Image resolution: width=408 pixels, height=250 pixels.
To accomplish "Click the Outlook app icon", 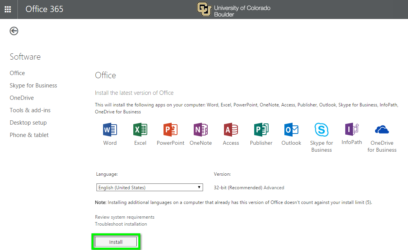I will click(x=291, y=130).
